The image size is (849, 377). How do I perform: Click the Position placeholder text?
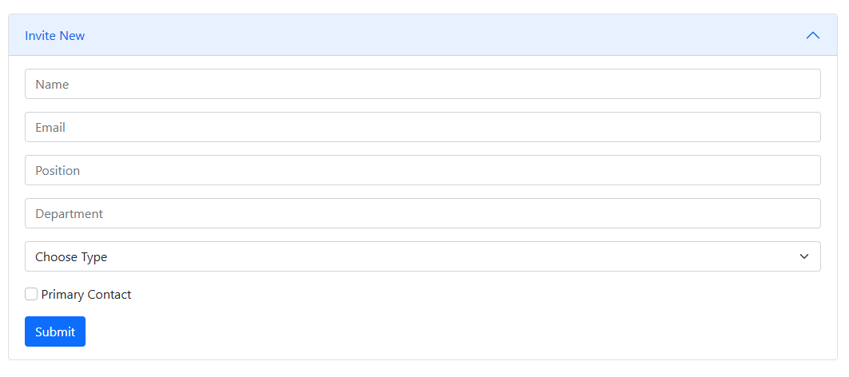pyautogui.click(x=58, y=171)
